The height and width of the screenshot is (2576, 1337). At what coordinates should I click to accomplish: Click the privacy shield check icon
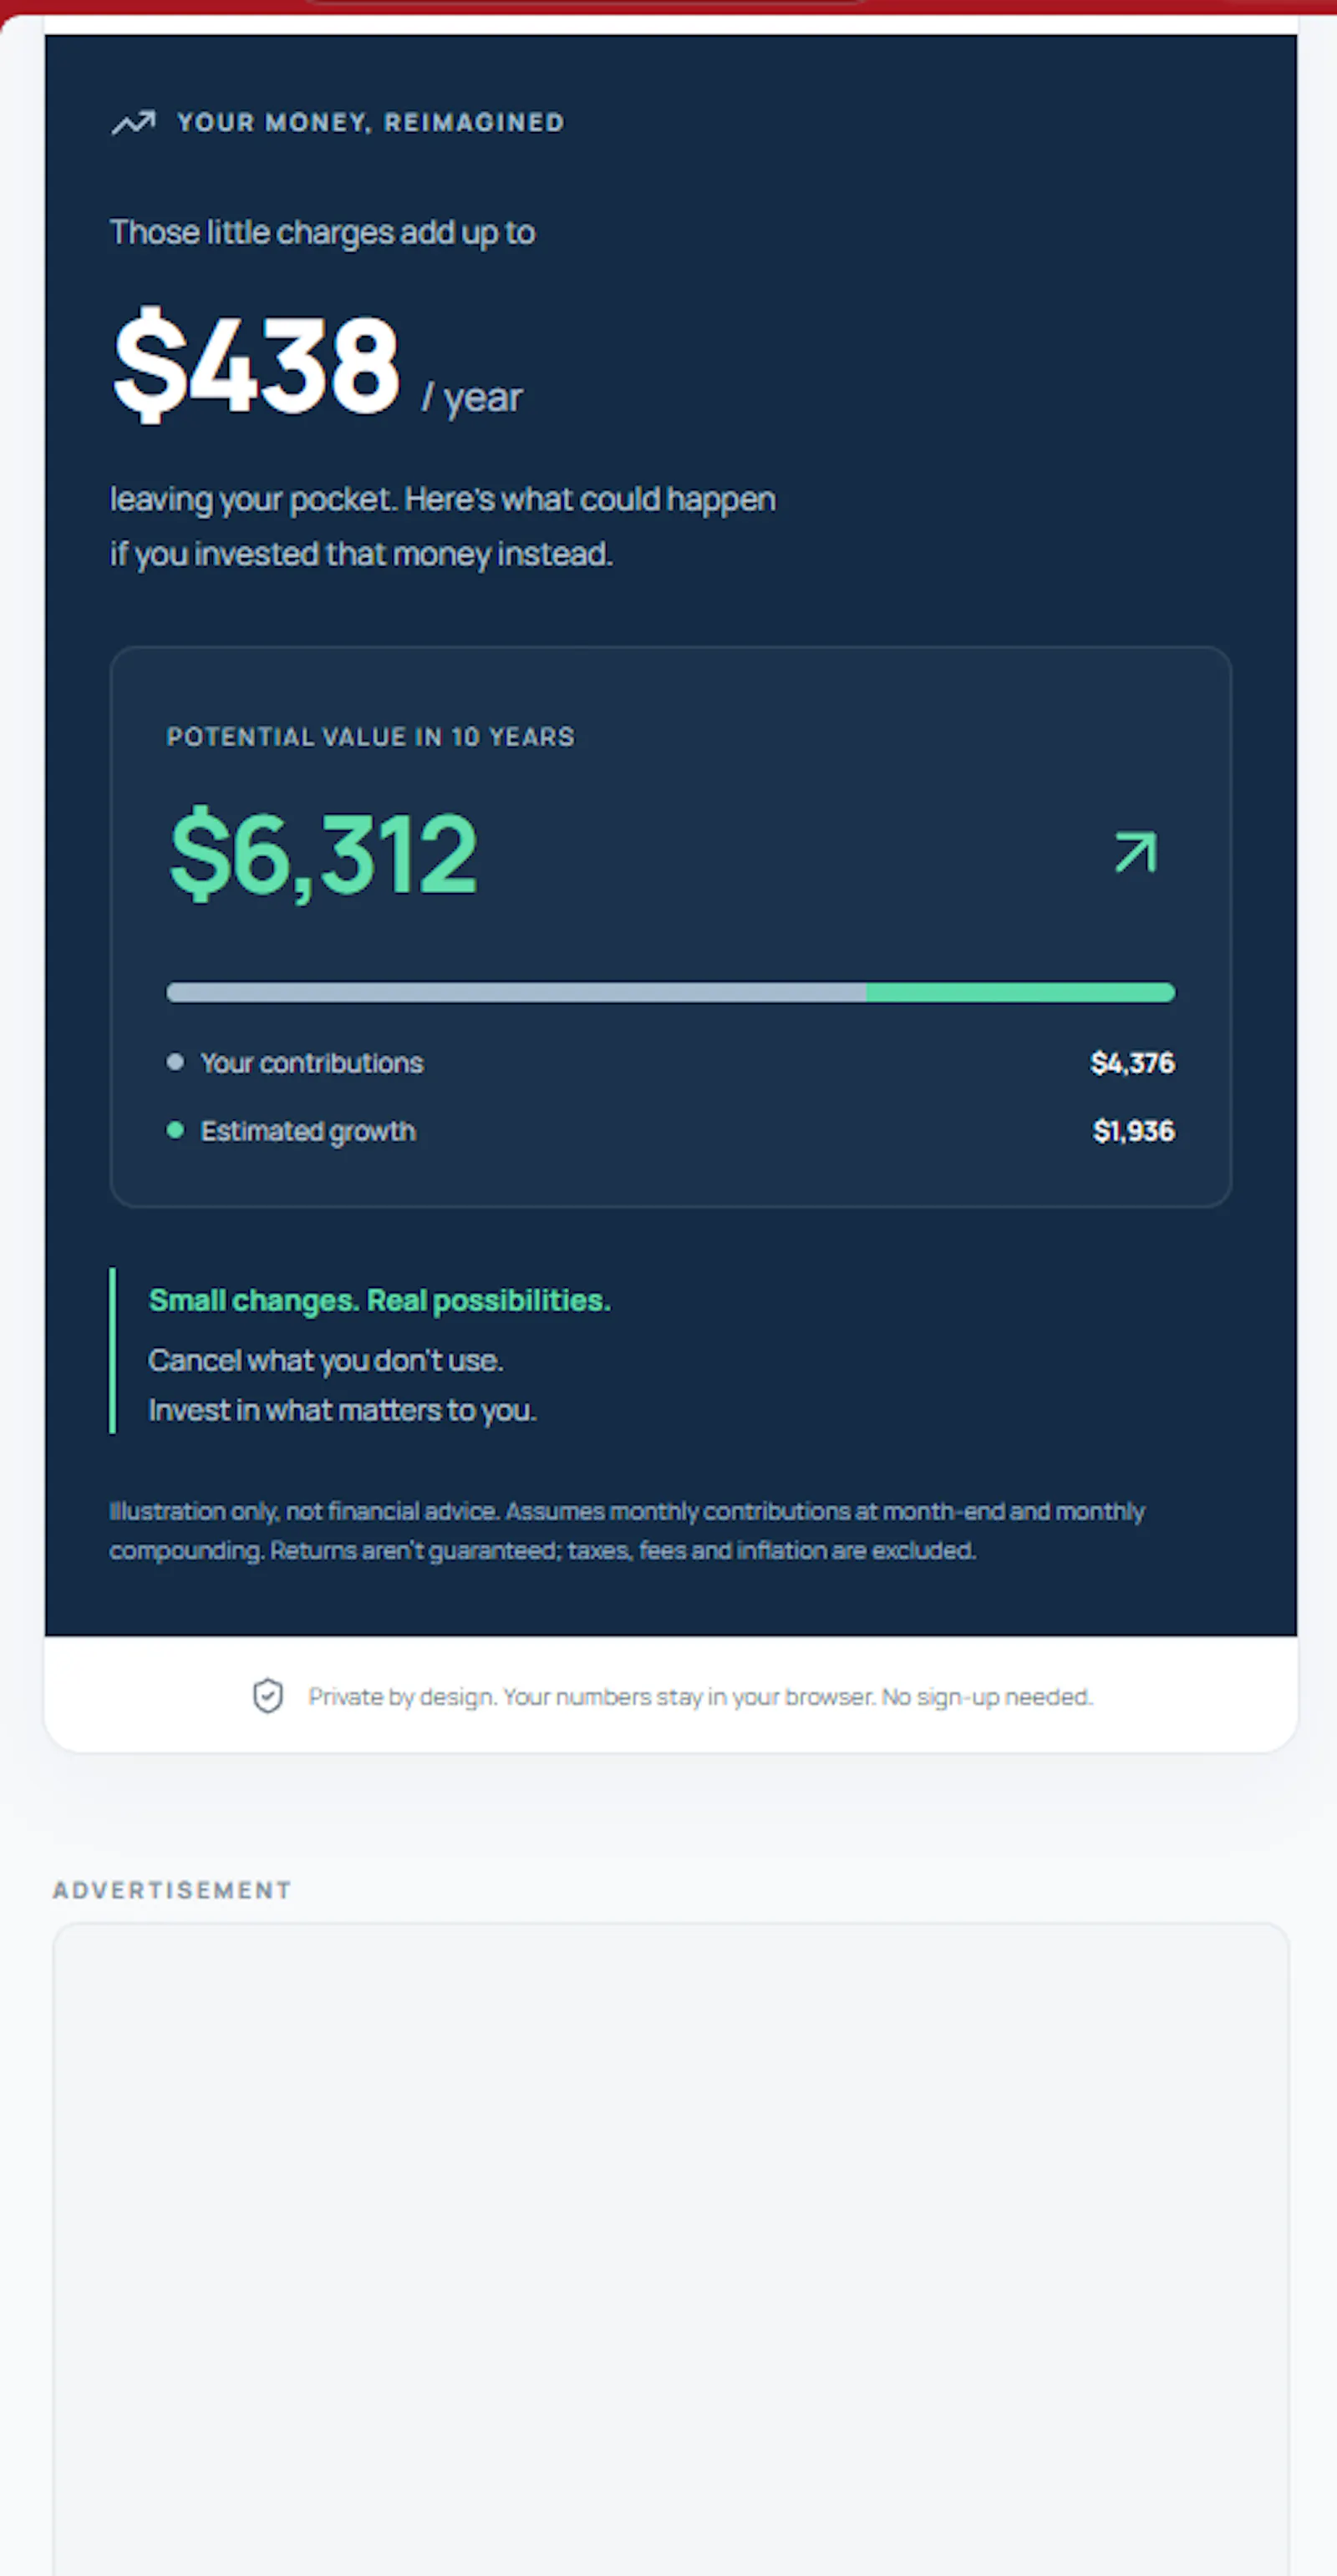click(x=267, y=1696)
